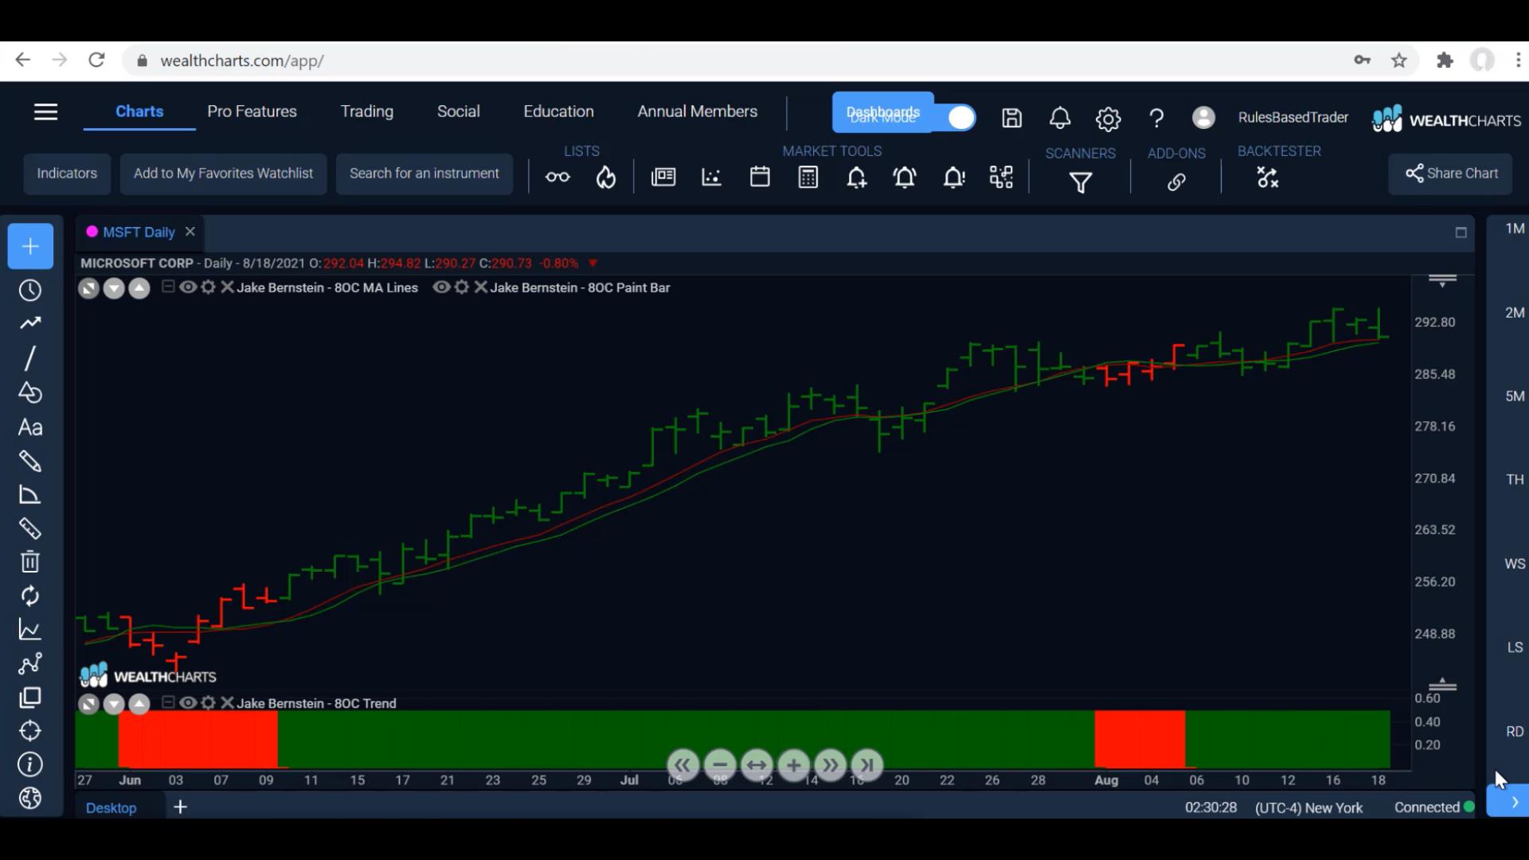Screen dimensions: 1529x860
Task: Open the hot list flame icon
Action: 606,177
